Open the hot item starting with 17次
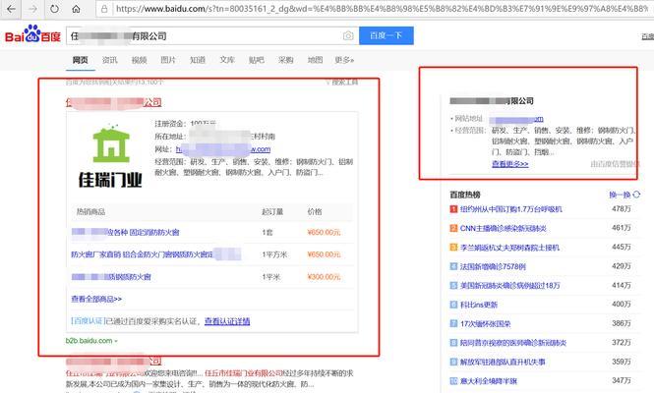This screenshot has width=654, height=393. point(485,324)
